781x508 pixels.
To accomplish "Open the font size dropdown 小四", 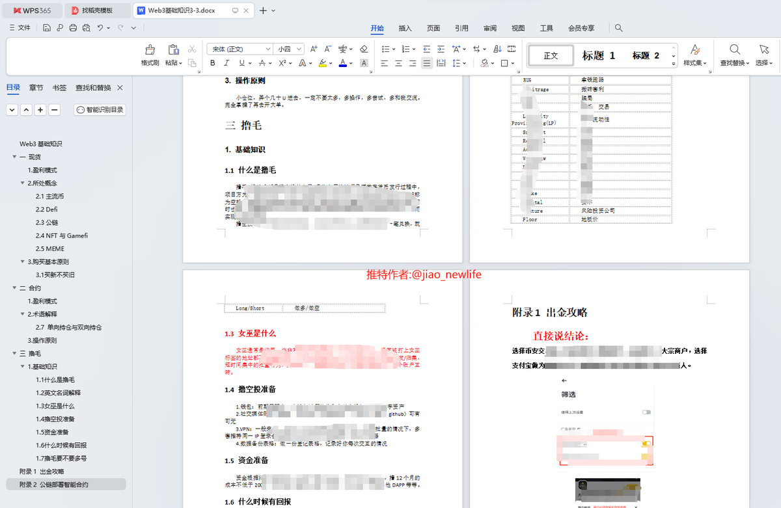I will click(x=285, y=49).
